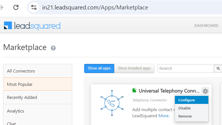Choose Disable from the dropdown menu
This screenshot has height=125, width=222.
coord(184,108)
